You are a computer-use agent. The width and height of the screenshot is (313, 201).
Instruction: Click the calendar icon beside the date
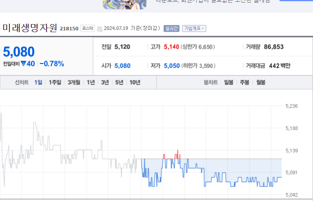click(x=100, y=29)
